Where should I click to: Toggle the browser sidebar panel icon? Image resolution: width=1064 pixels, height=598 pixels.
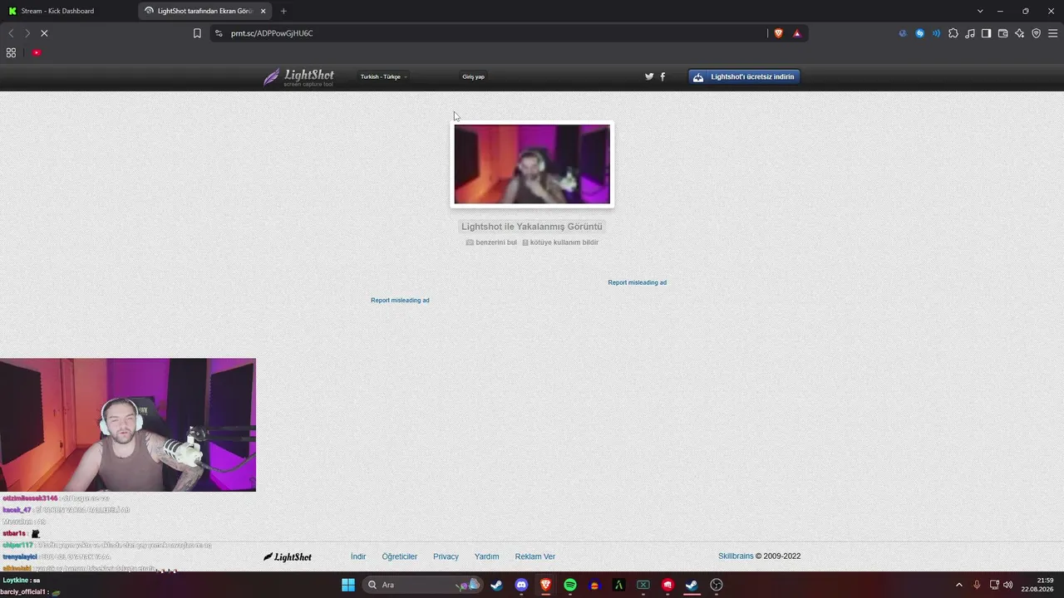987,33
